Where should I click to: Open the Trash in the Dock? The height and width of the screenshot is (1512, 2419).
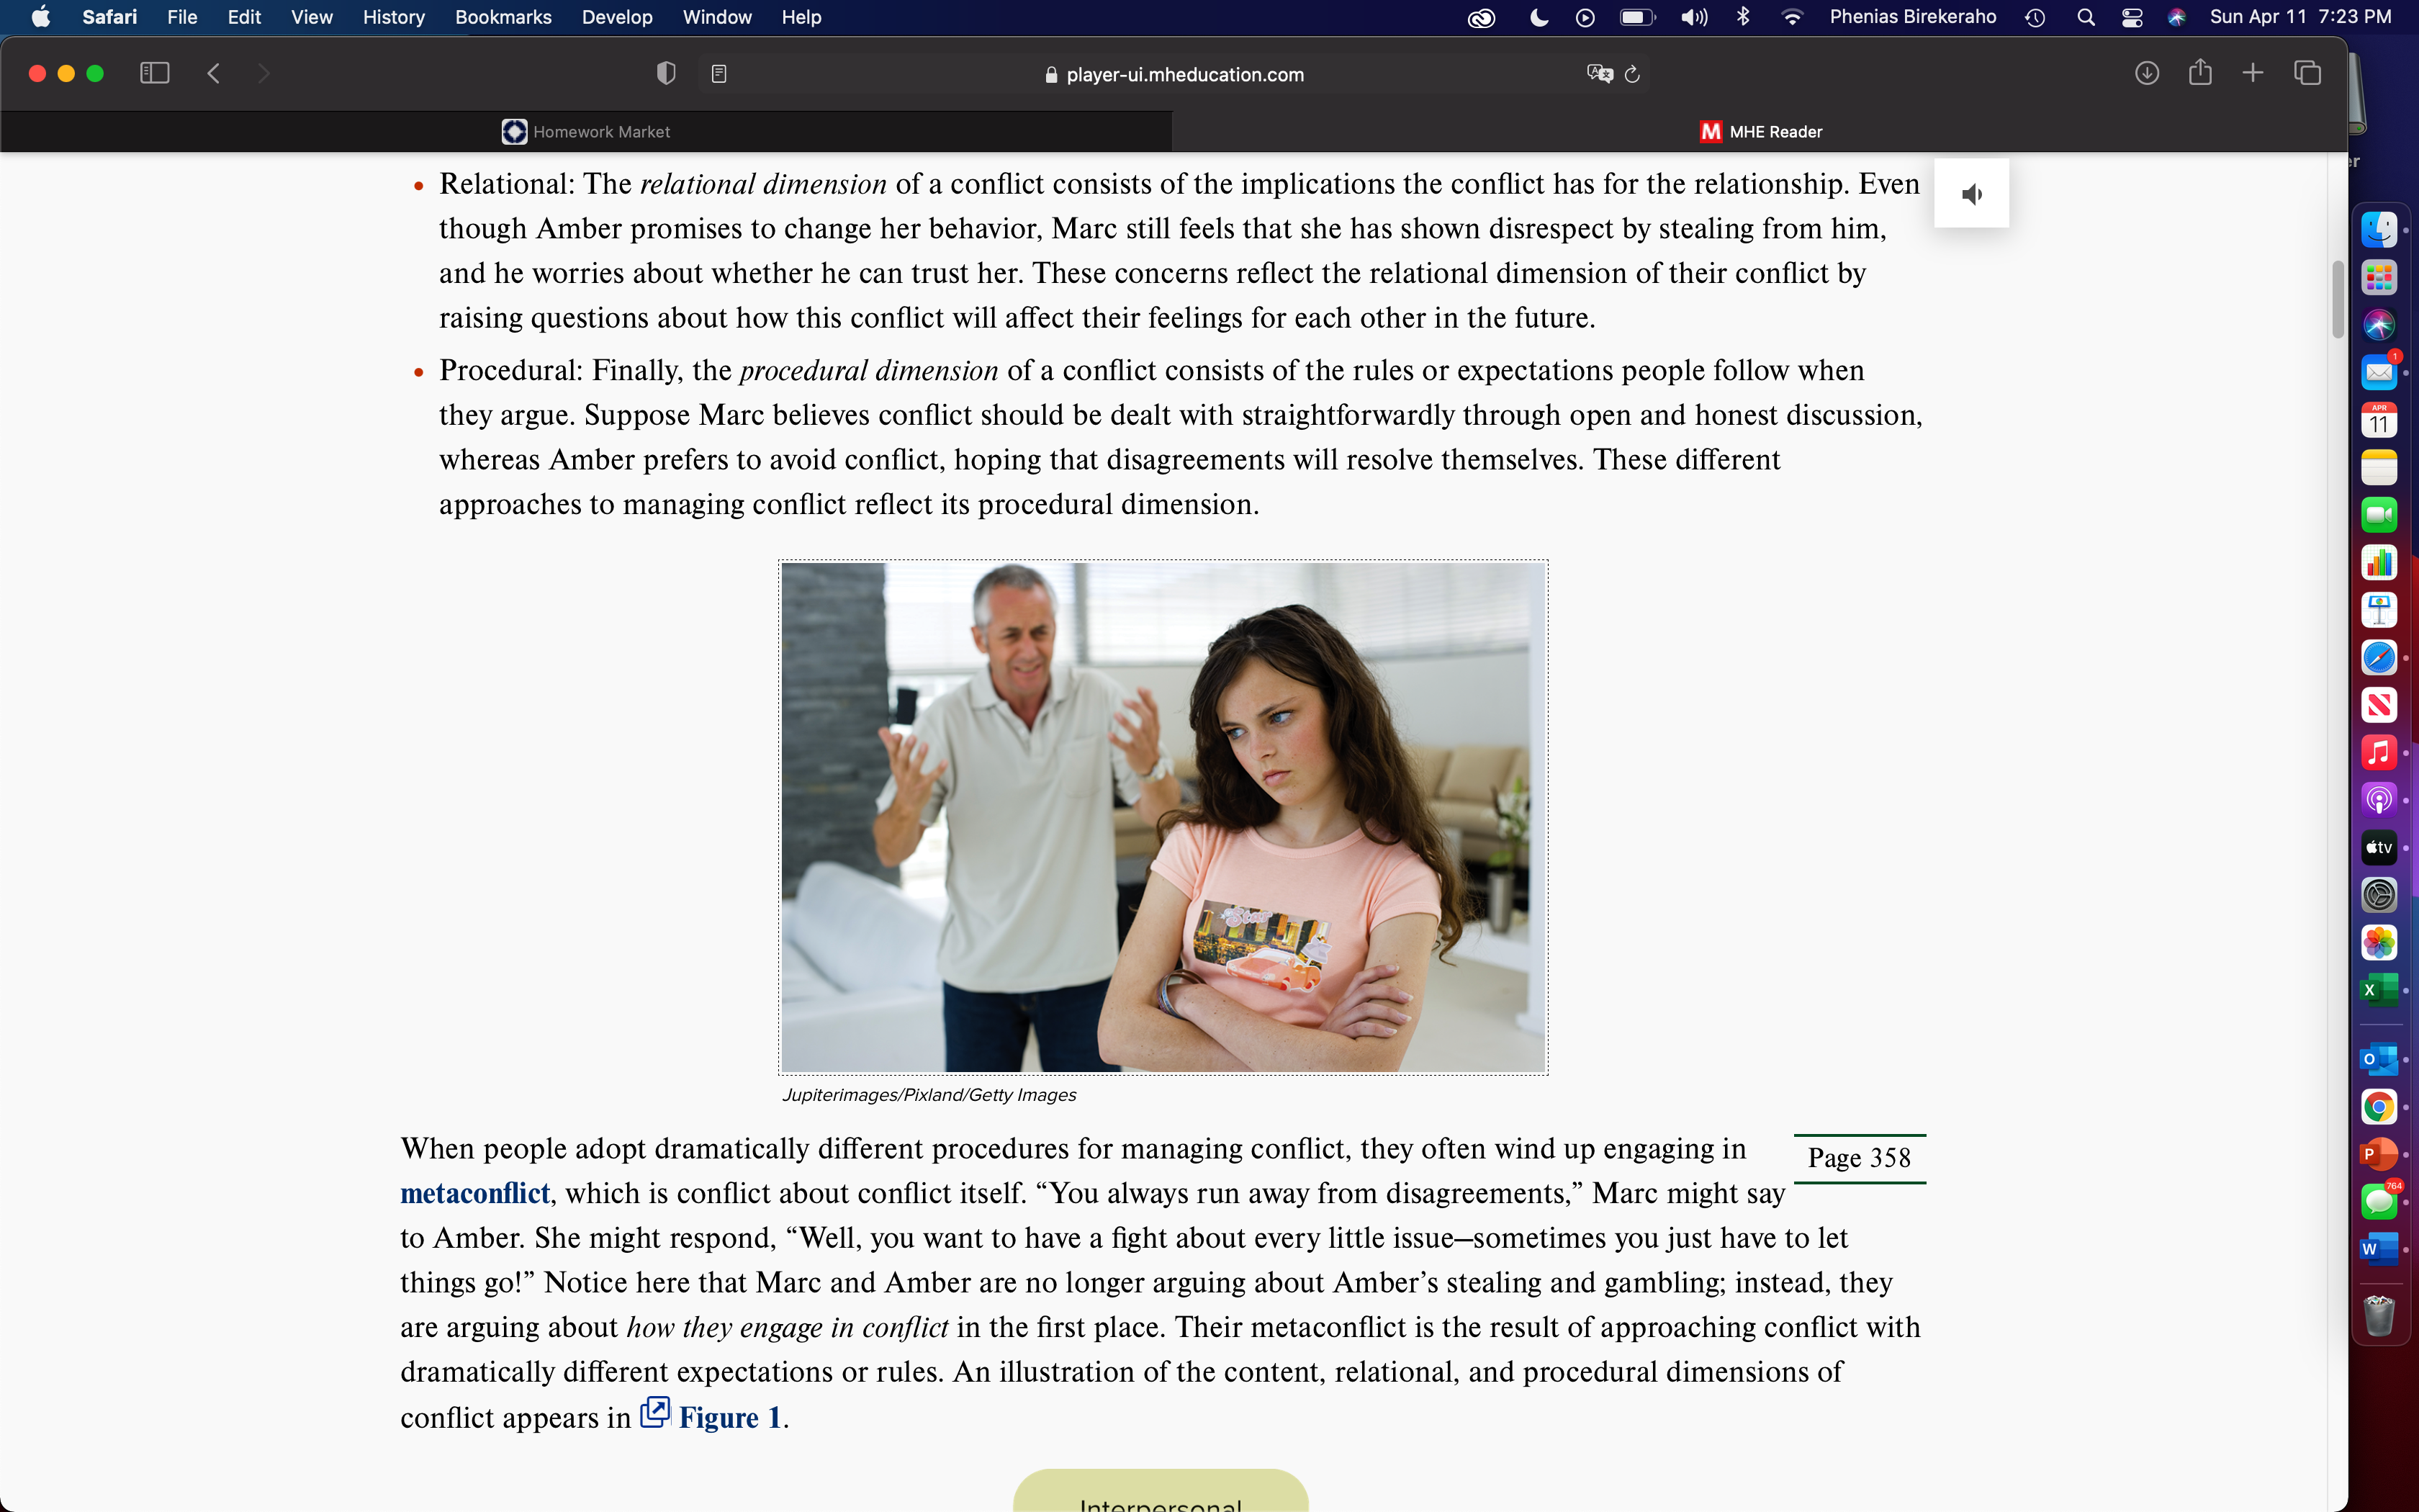pyautogui.click(x=2379, y=1315)
